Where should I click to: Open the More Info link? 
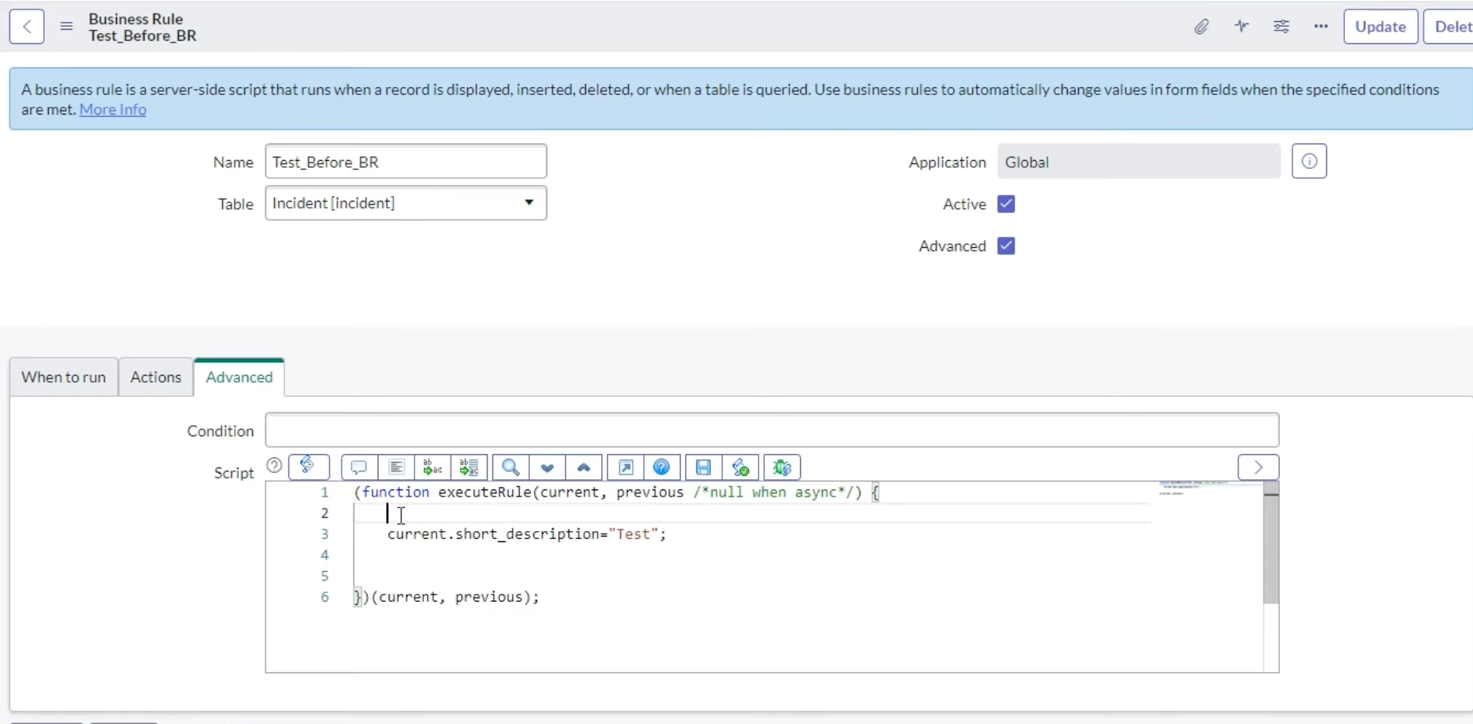tap(112, 109)
